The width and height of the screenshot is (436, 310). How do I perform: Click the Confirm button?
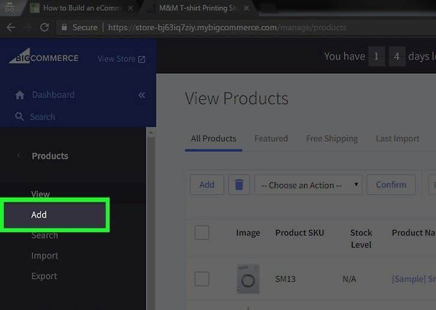391,184
